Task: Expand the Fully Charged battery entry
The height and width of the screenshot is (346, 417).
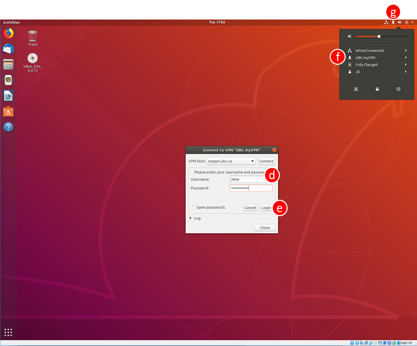Action: [x=377, y=65]
